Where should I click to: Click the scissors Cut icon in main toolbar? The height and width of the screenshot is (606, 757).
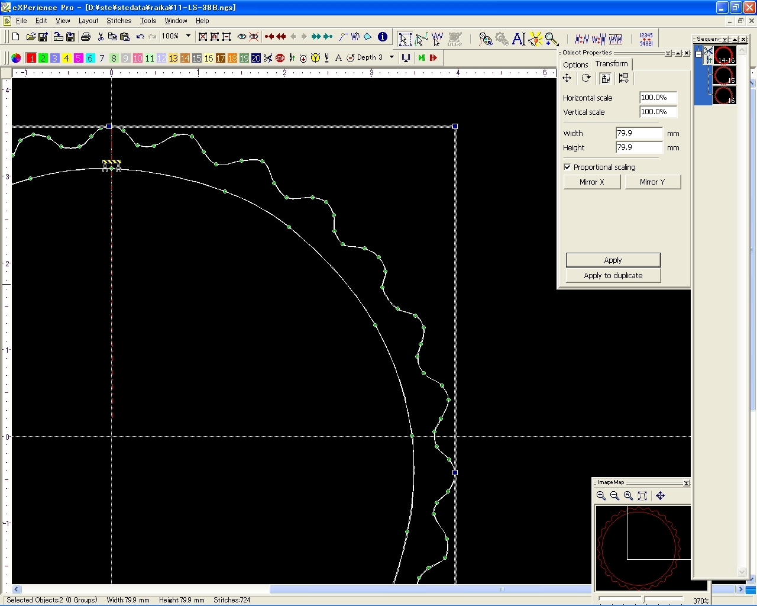click(x=101, y=37)
